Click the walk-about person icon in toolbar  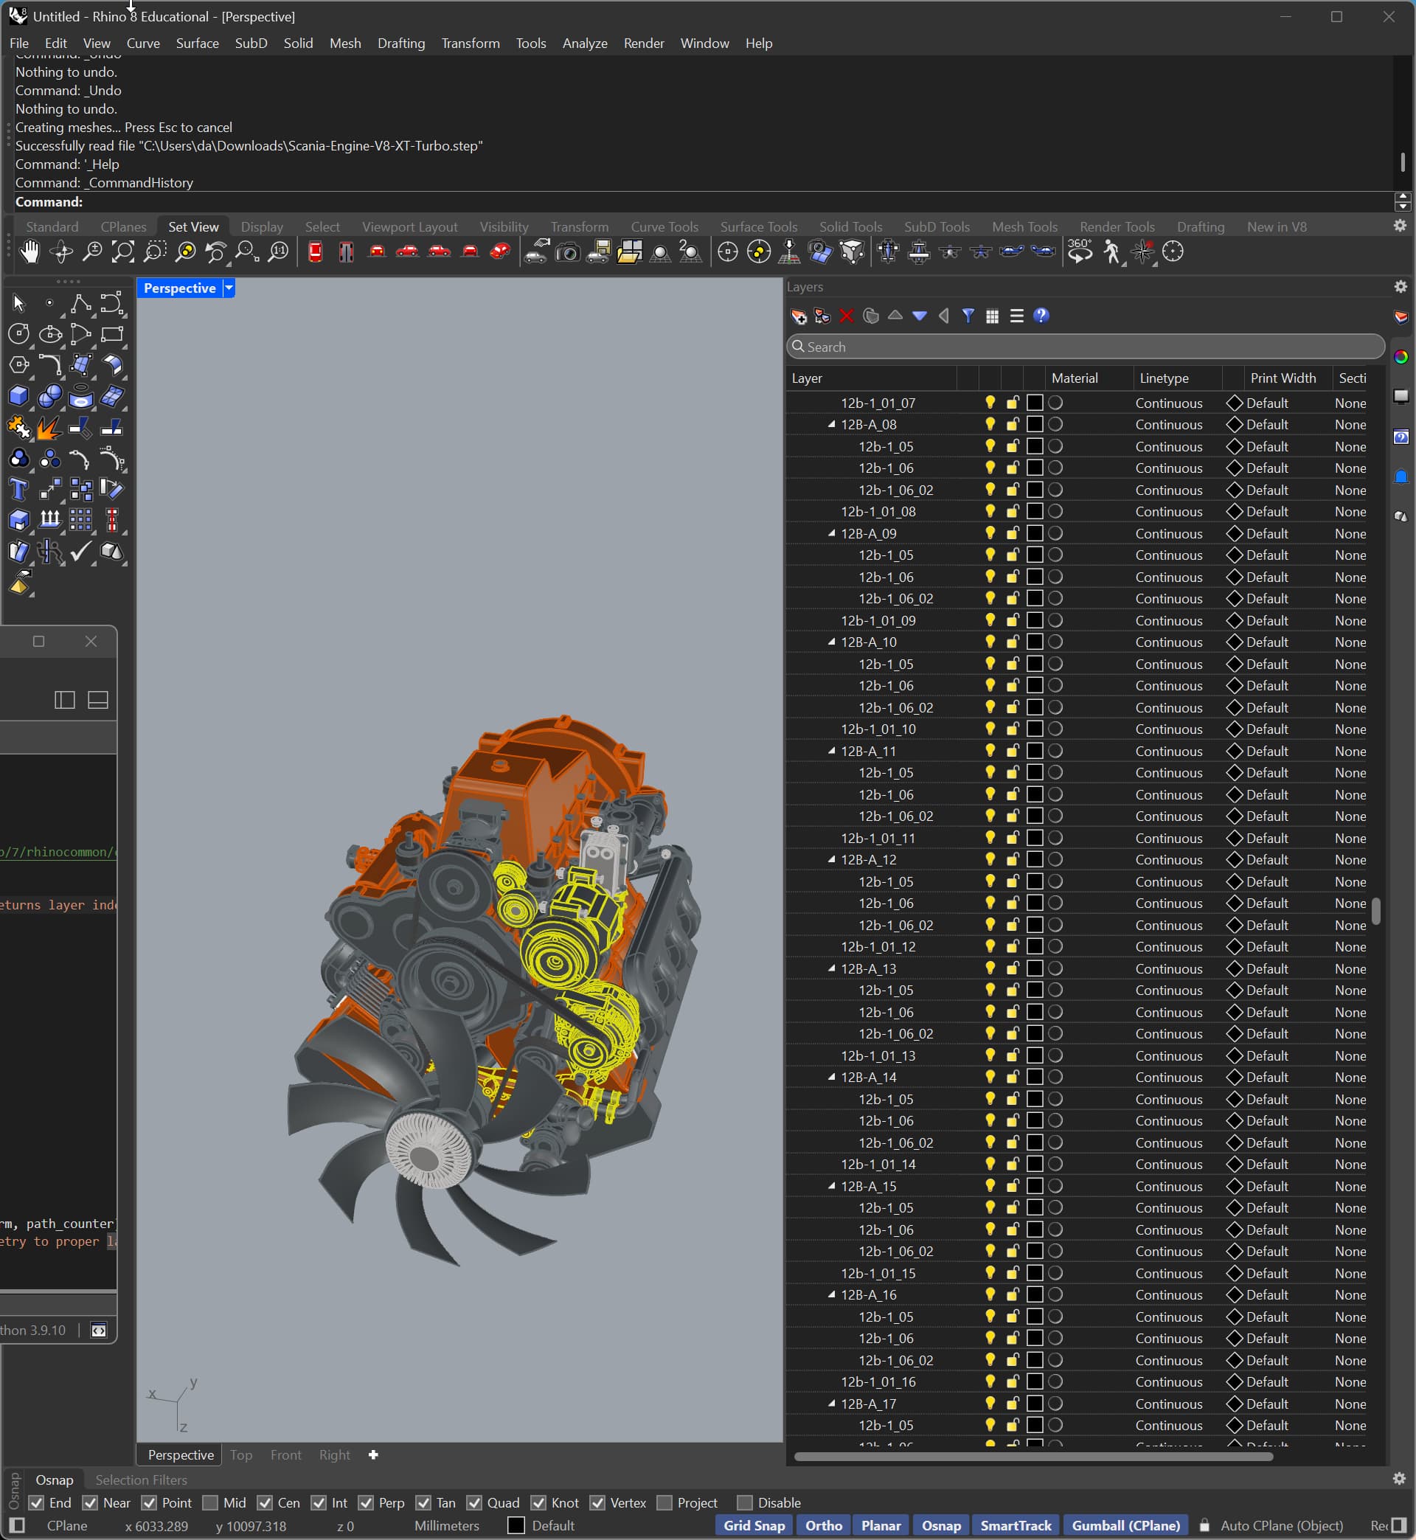[1111, 252]
